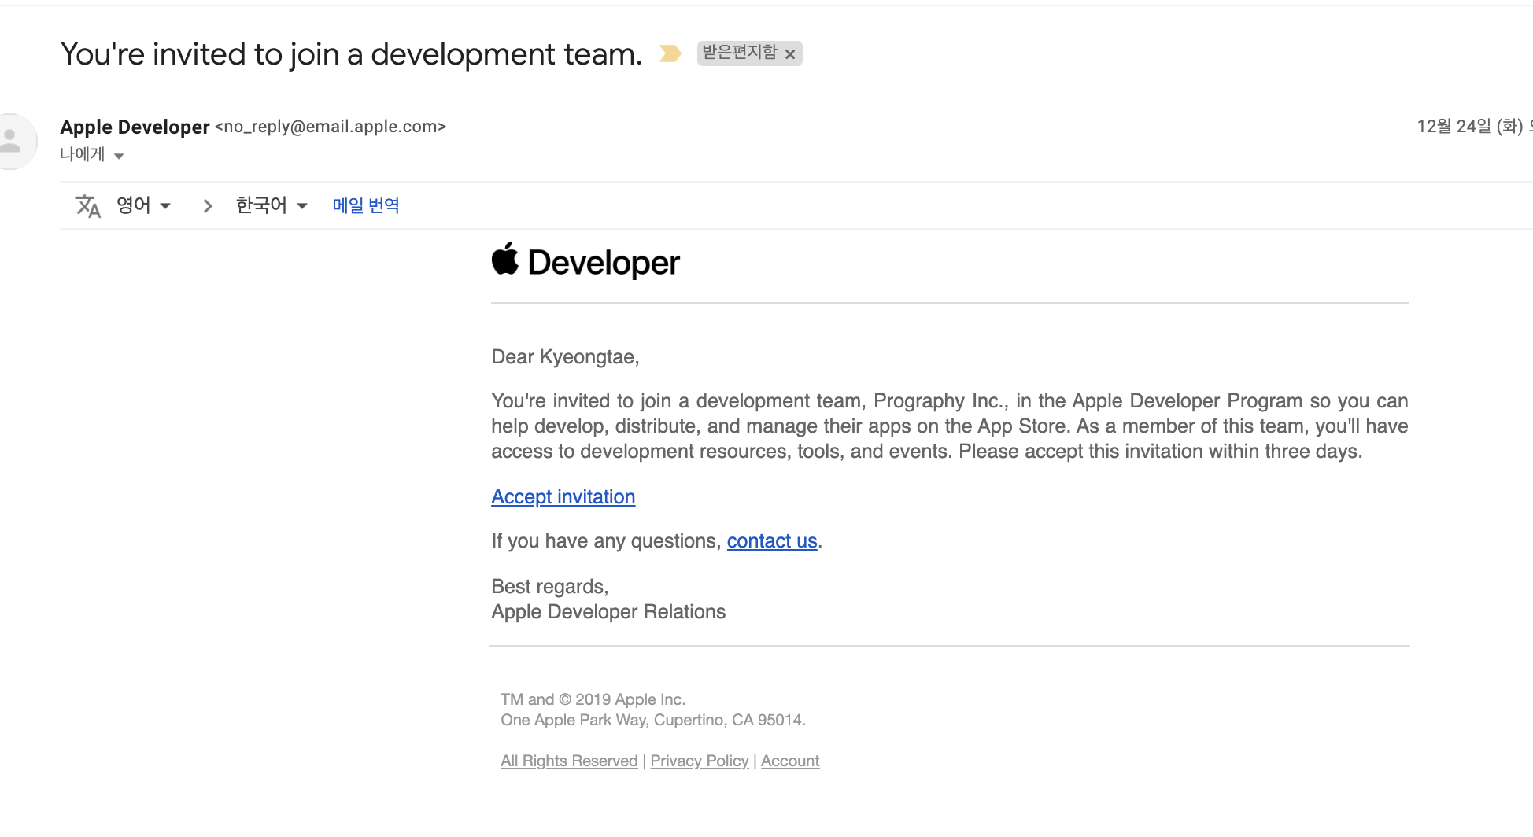Click the Apple Developer logo
The width and height of the screenshot is (1533, 837).
[x=585, y=261]
